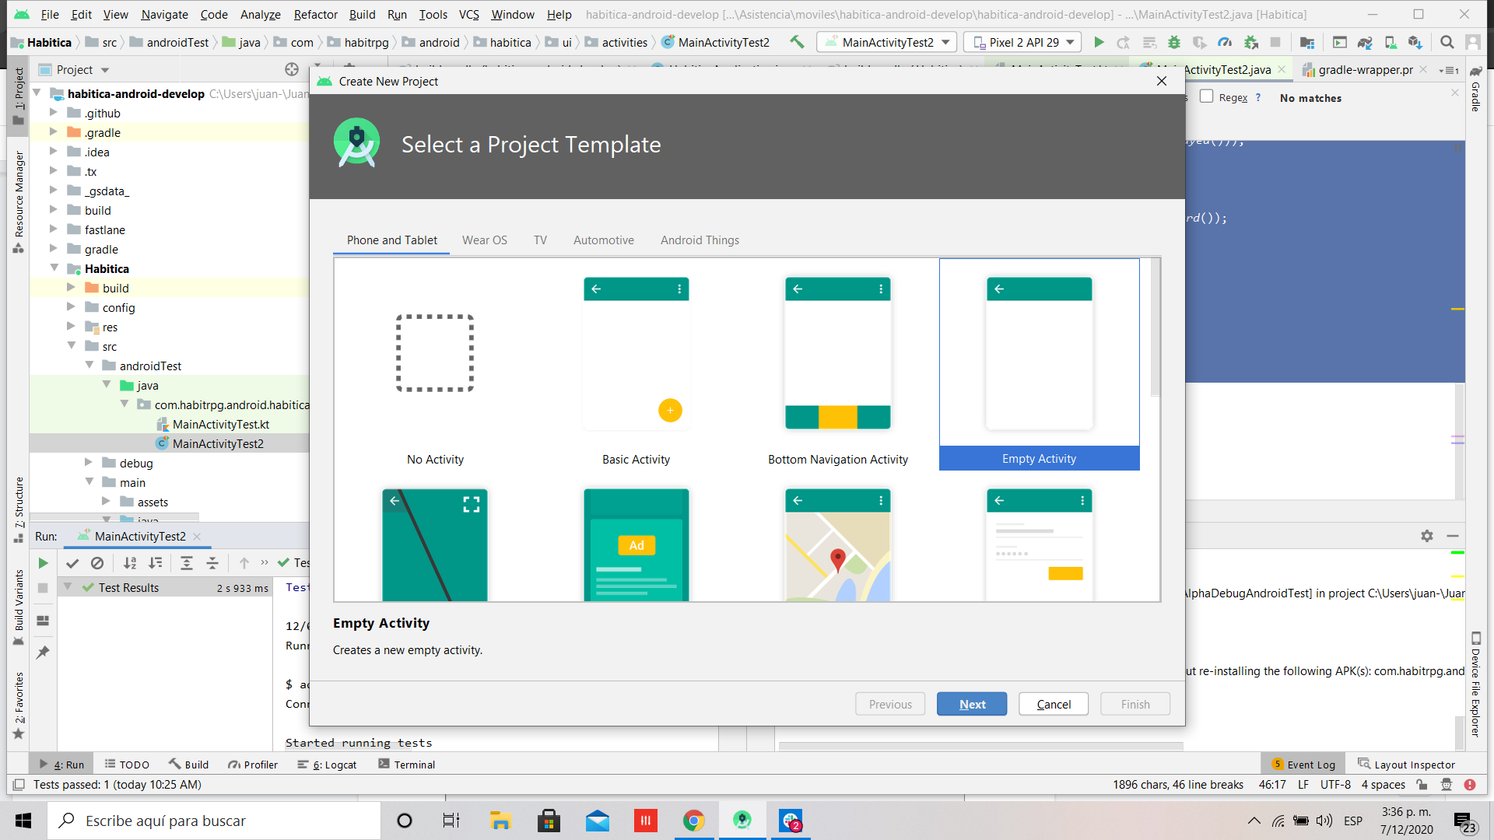Click the Next button
The width and height of the screenshot is (1494, 840).
click(x=971, y=704)
